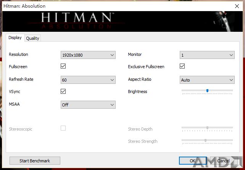Click the Cancel button
Viewport: 245px width, 170px height.
point(223,161)
